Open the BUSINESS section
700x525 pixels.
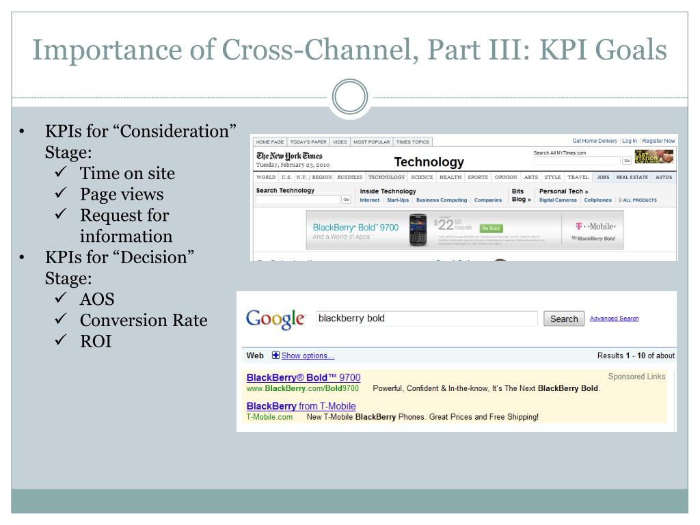tap(349, 177)
